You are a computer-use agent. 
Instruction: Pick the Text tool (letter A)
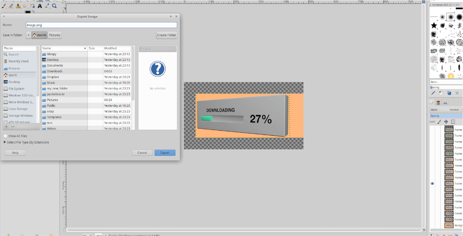[40, 6]
